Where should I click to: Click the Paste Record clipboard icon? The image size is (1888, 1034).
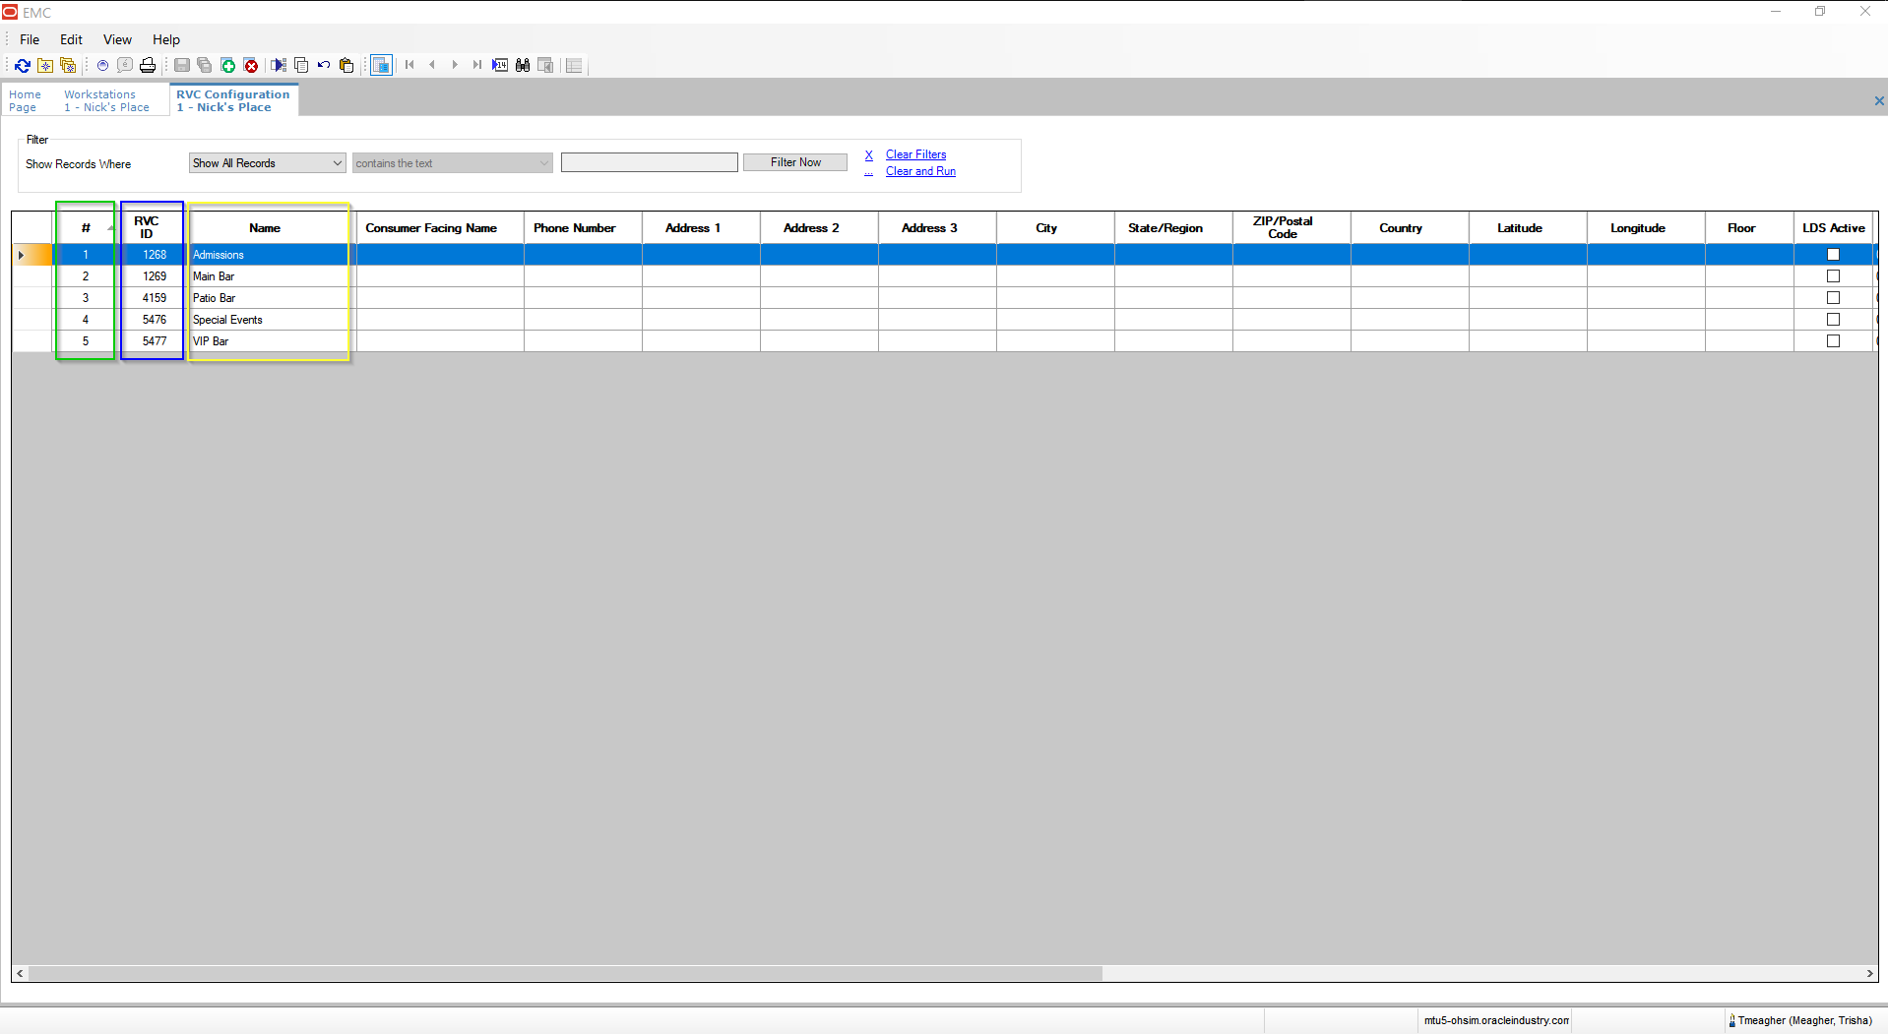[346, 65]
